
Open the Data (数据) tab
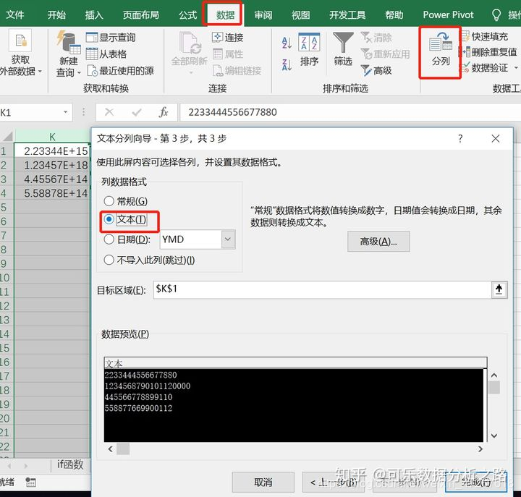tap(225, 14)
